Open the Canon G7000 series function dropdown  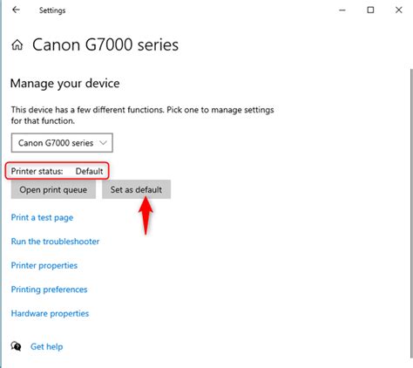tap(62, 143)
